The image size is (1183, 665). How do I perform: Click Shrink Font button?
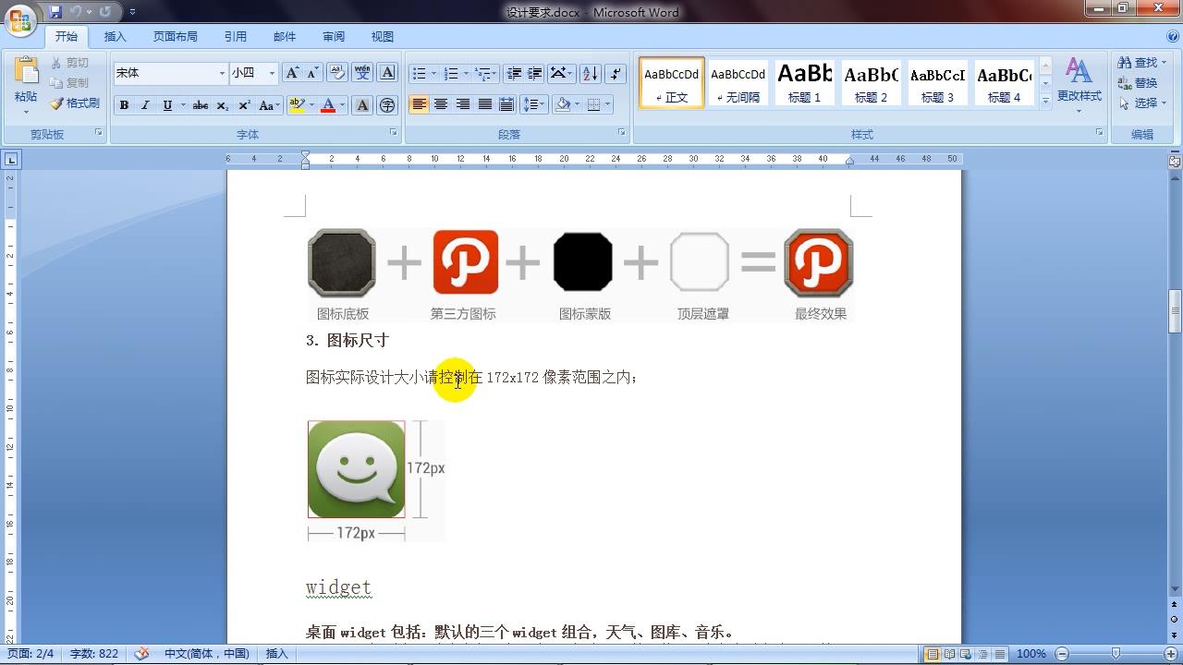point(312,73)
